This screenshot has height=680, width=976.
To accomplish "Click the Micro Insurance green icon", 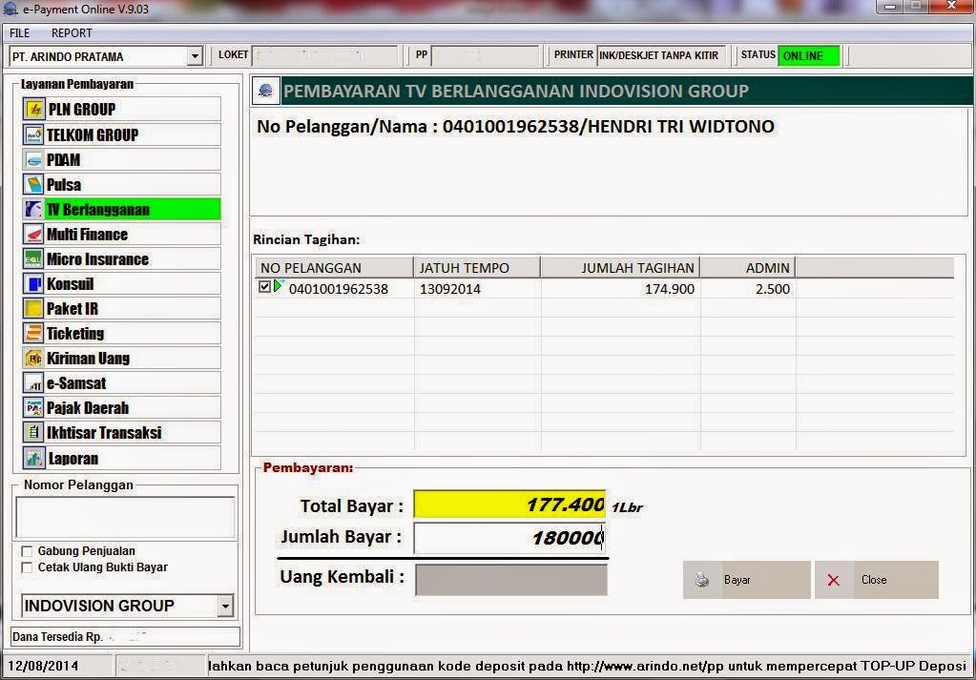I will 33,258.
